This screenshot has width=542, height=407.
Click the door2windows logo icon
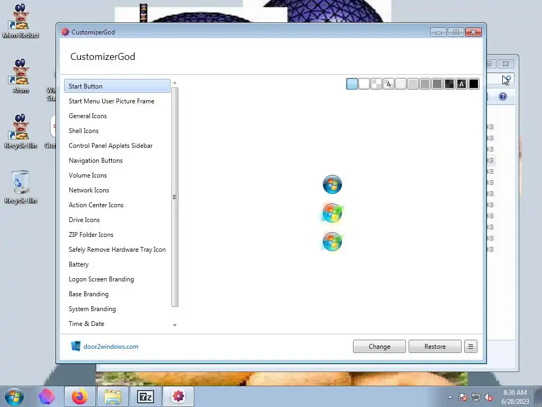point(76,346)
